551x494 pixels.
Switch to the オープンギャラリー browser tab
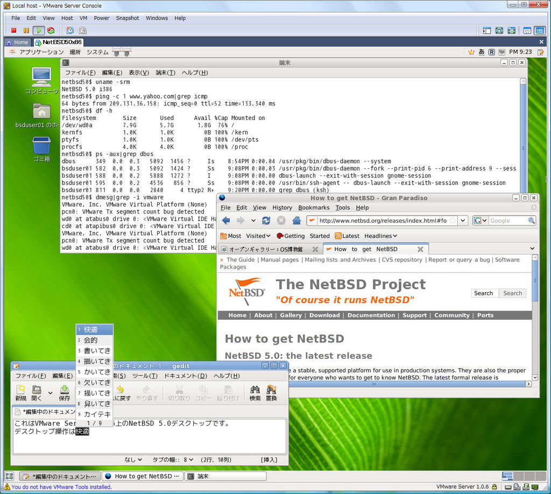[x=270, y=249]
